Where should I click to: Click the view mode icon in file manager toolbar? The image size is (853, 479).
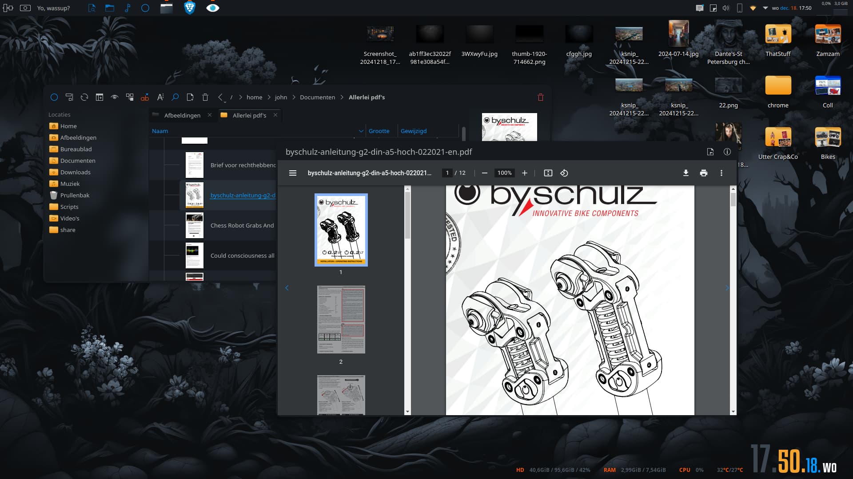[69, 97]
